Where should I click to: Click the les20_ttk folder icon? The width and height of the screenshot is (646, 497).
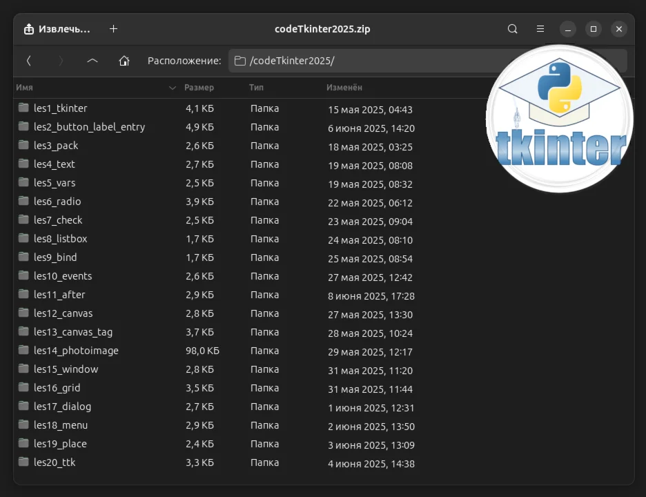point(23,462)
